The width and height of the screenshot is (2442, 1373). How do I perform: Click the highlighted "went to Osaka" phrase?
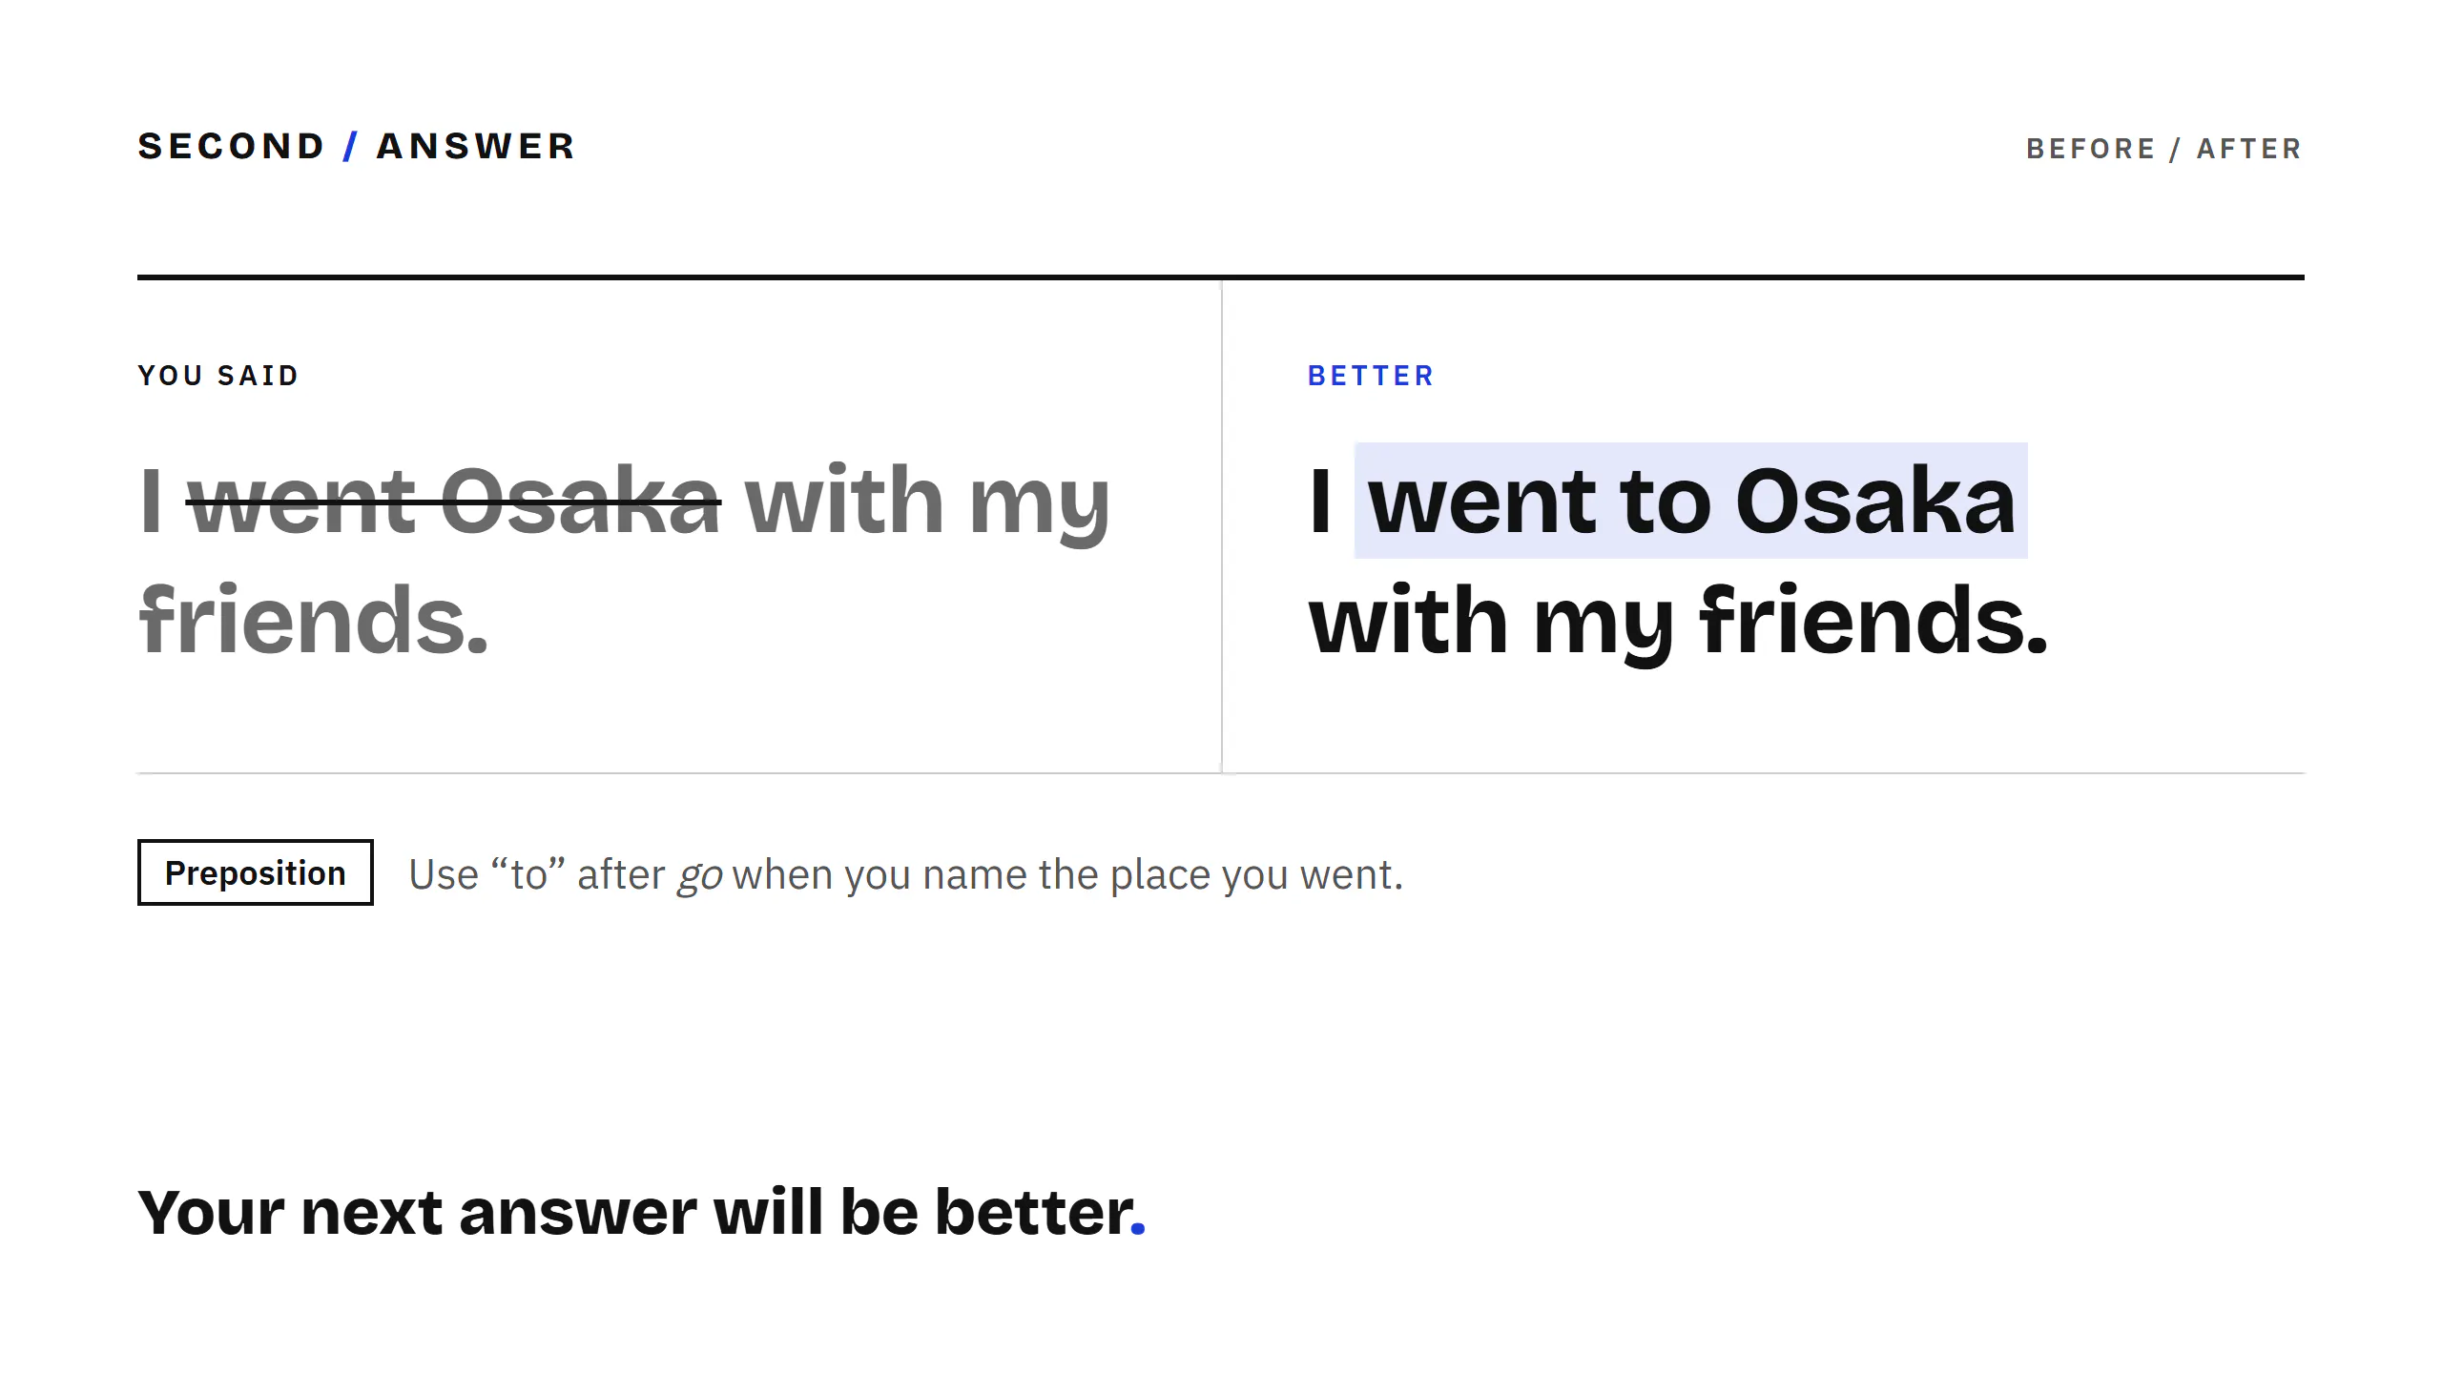click(x=1690, y=501)
